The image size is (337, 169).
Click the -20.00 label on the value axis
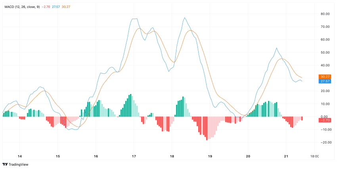point(325,142)
